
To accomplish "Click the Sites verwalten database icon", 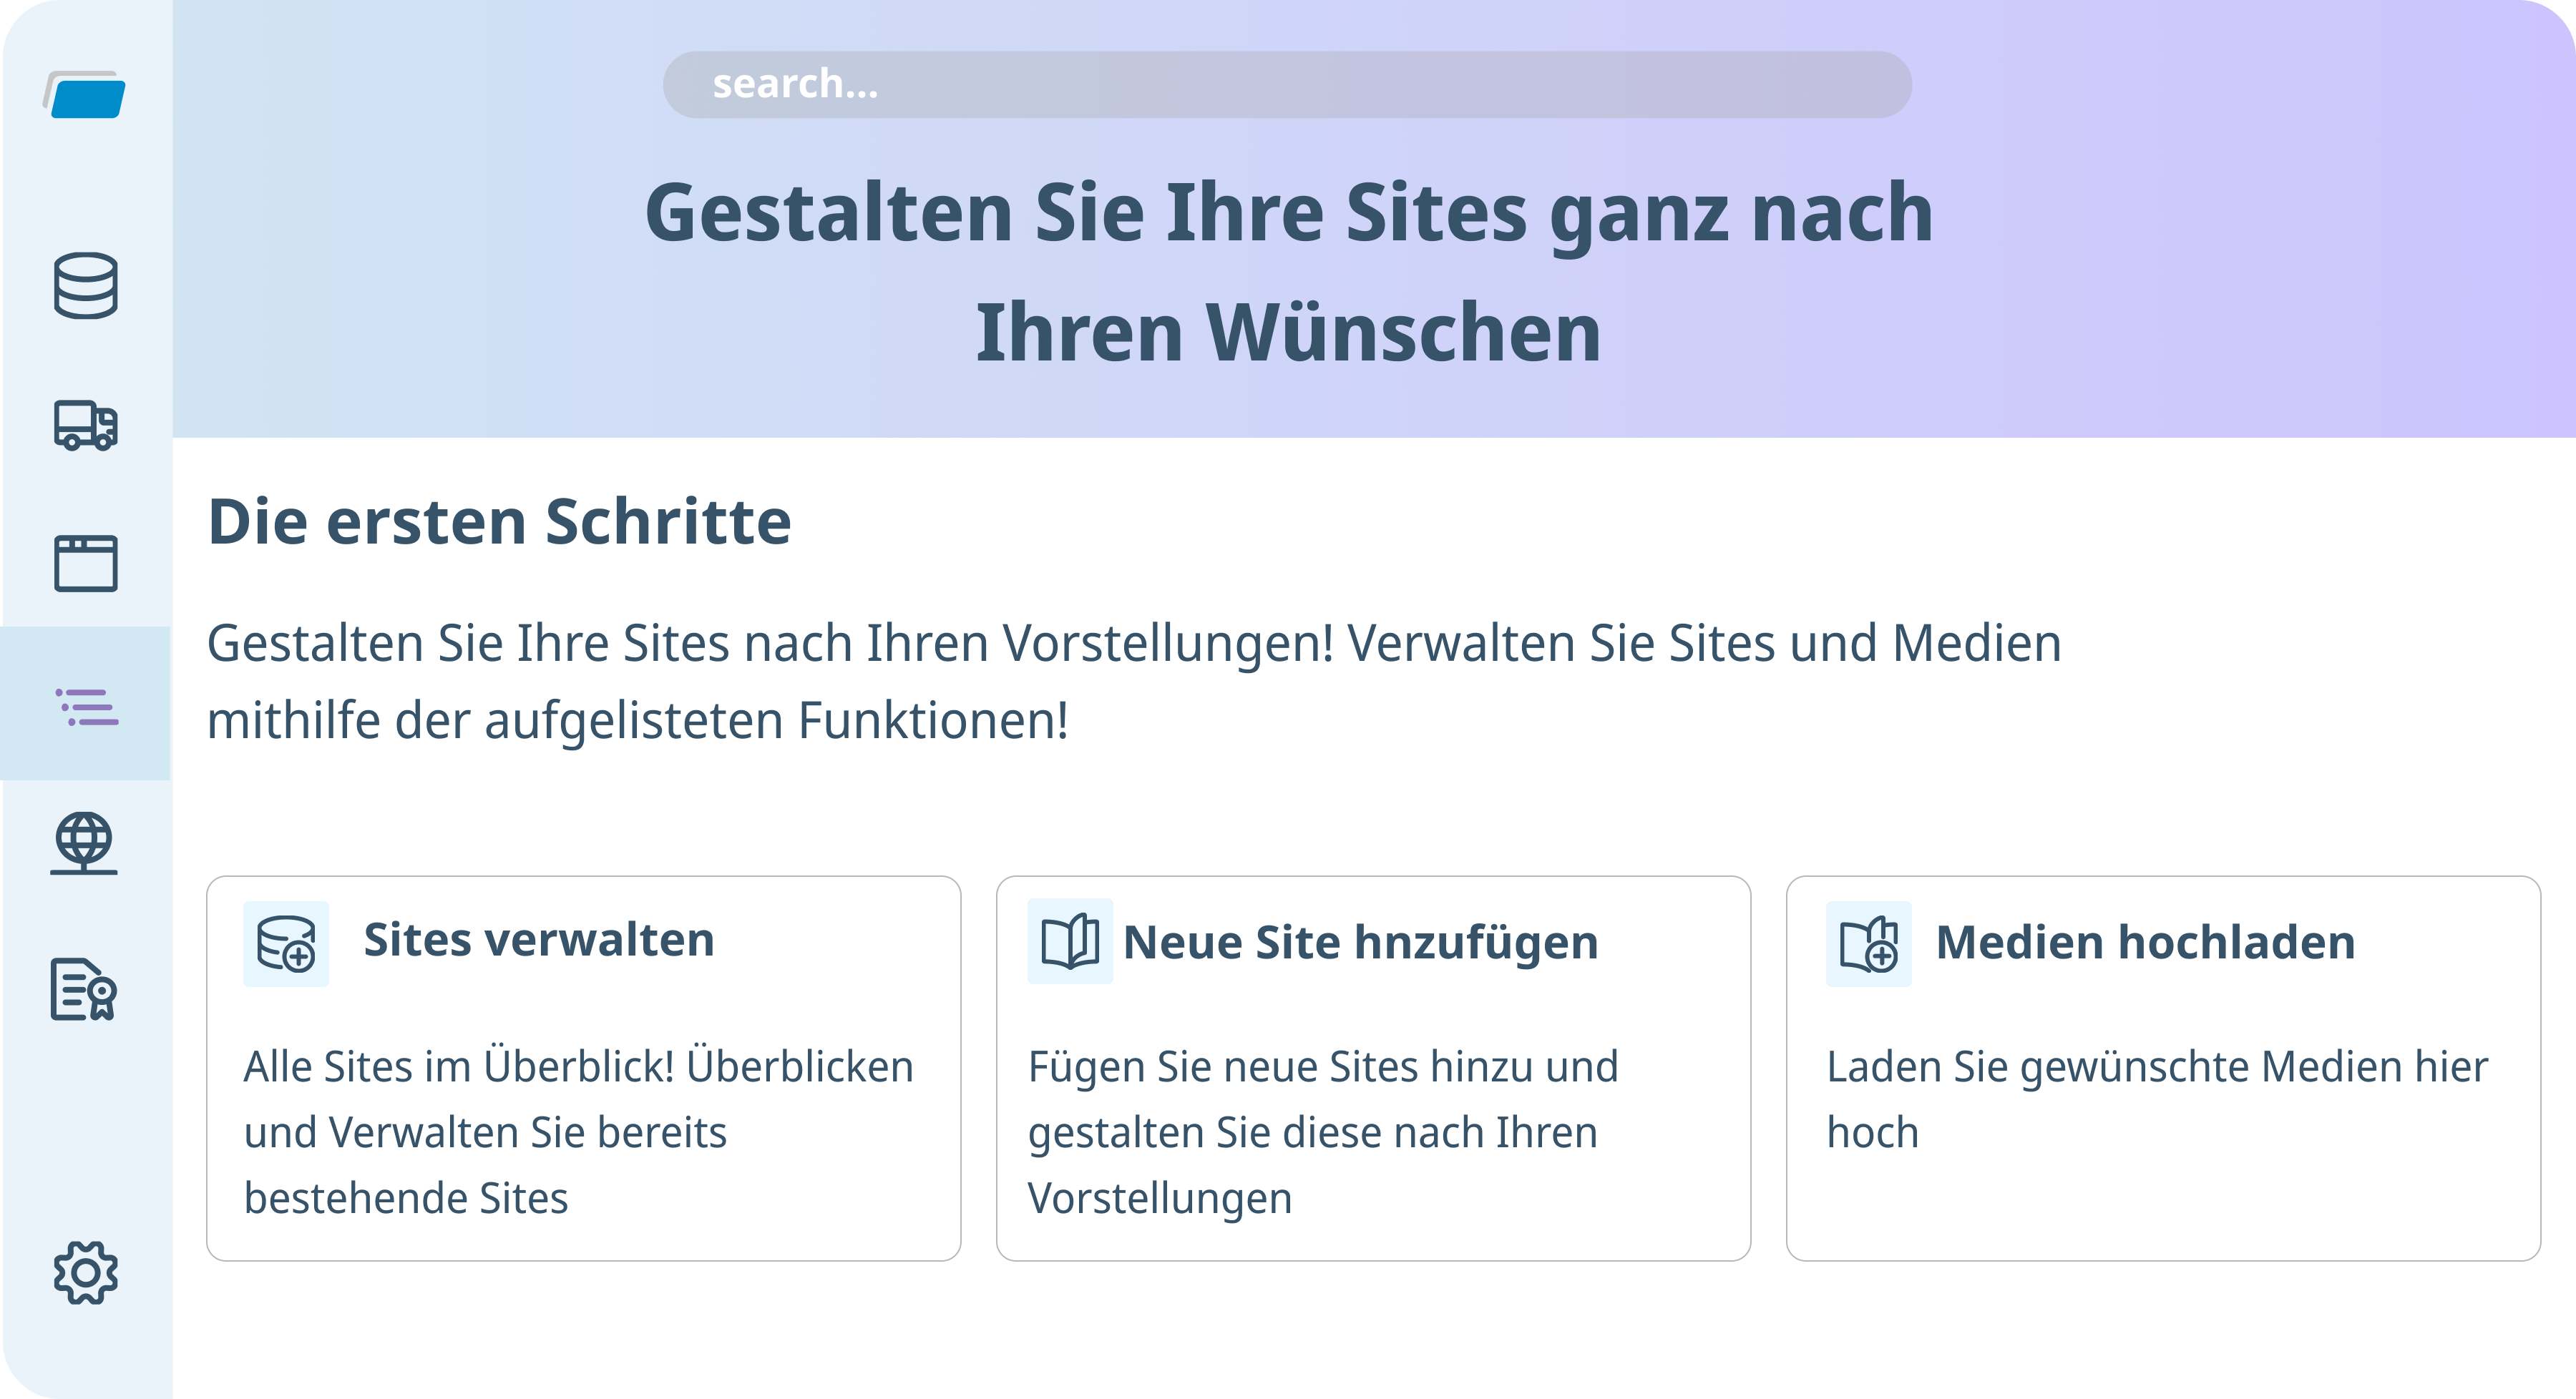I will tap(286, 943).
